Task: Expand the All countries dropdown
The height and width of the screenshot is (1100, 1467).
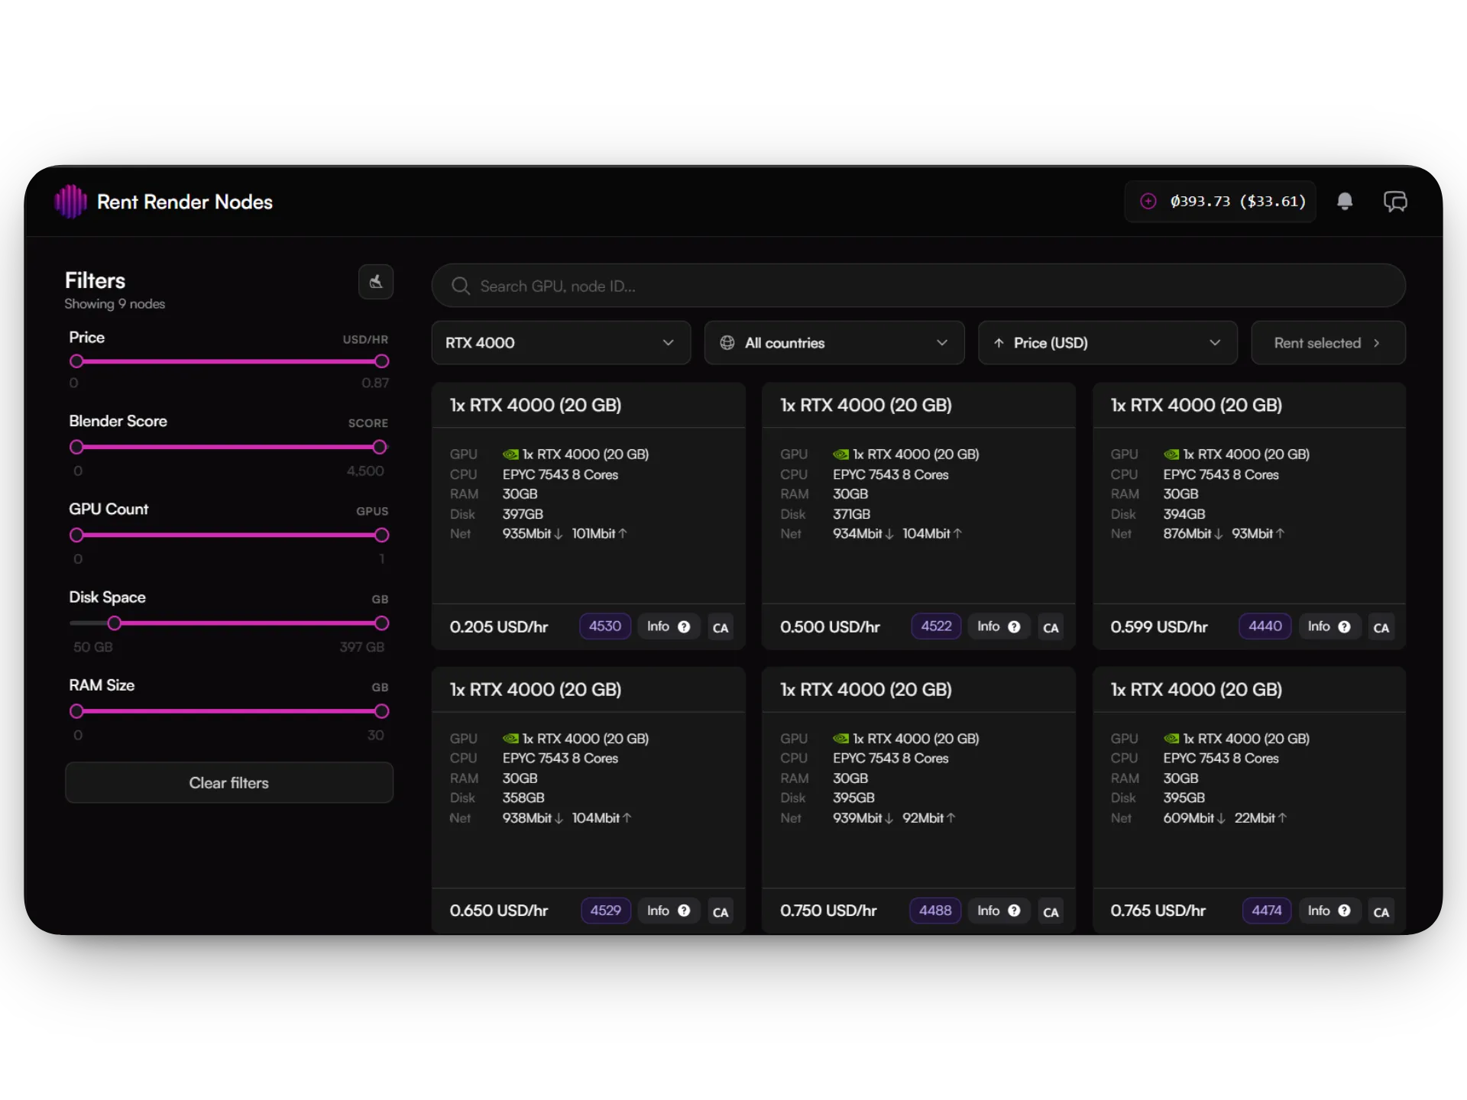Action: (x=834, y=343)
